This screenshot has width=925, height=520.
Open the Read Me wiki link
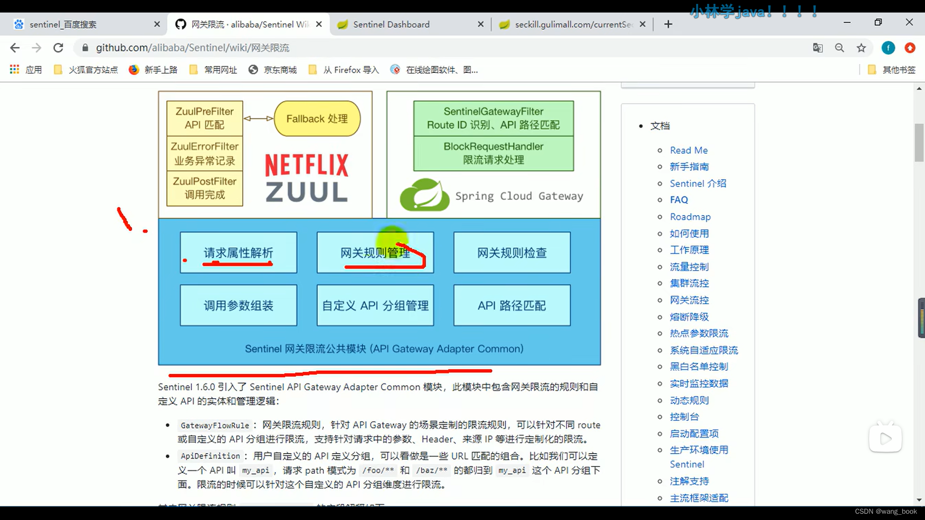[x=688, y=150]
